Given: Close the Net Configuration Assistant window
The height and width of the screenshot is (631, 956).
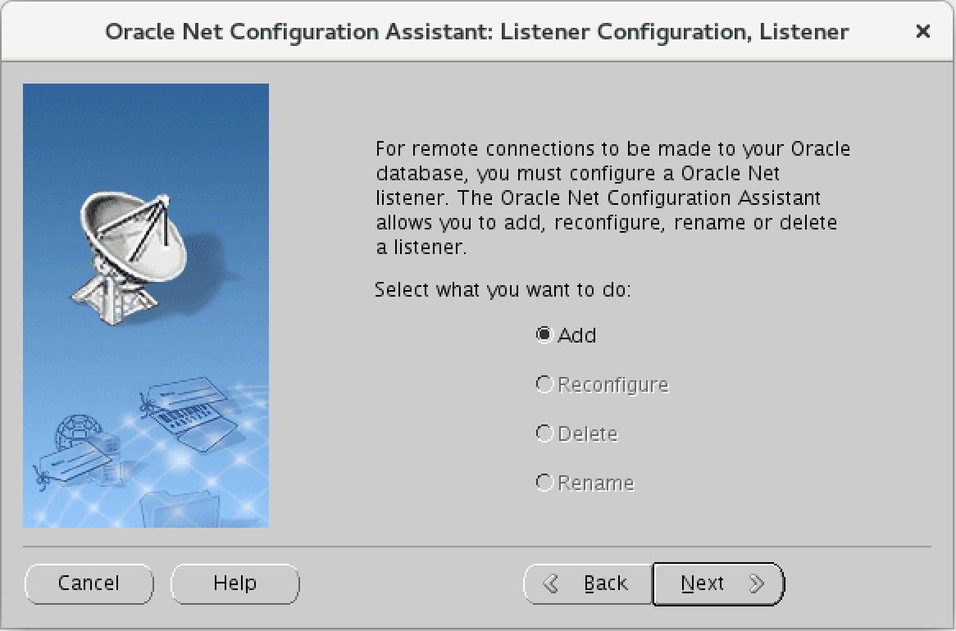Looking at the screenshot, I should (923, 31).
